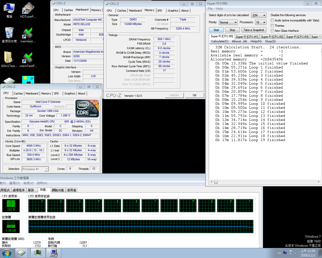
Task: Click the blue help icon in system tray
Action: point(285,253)
